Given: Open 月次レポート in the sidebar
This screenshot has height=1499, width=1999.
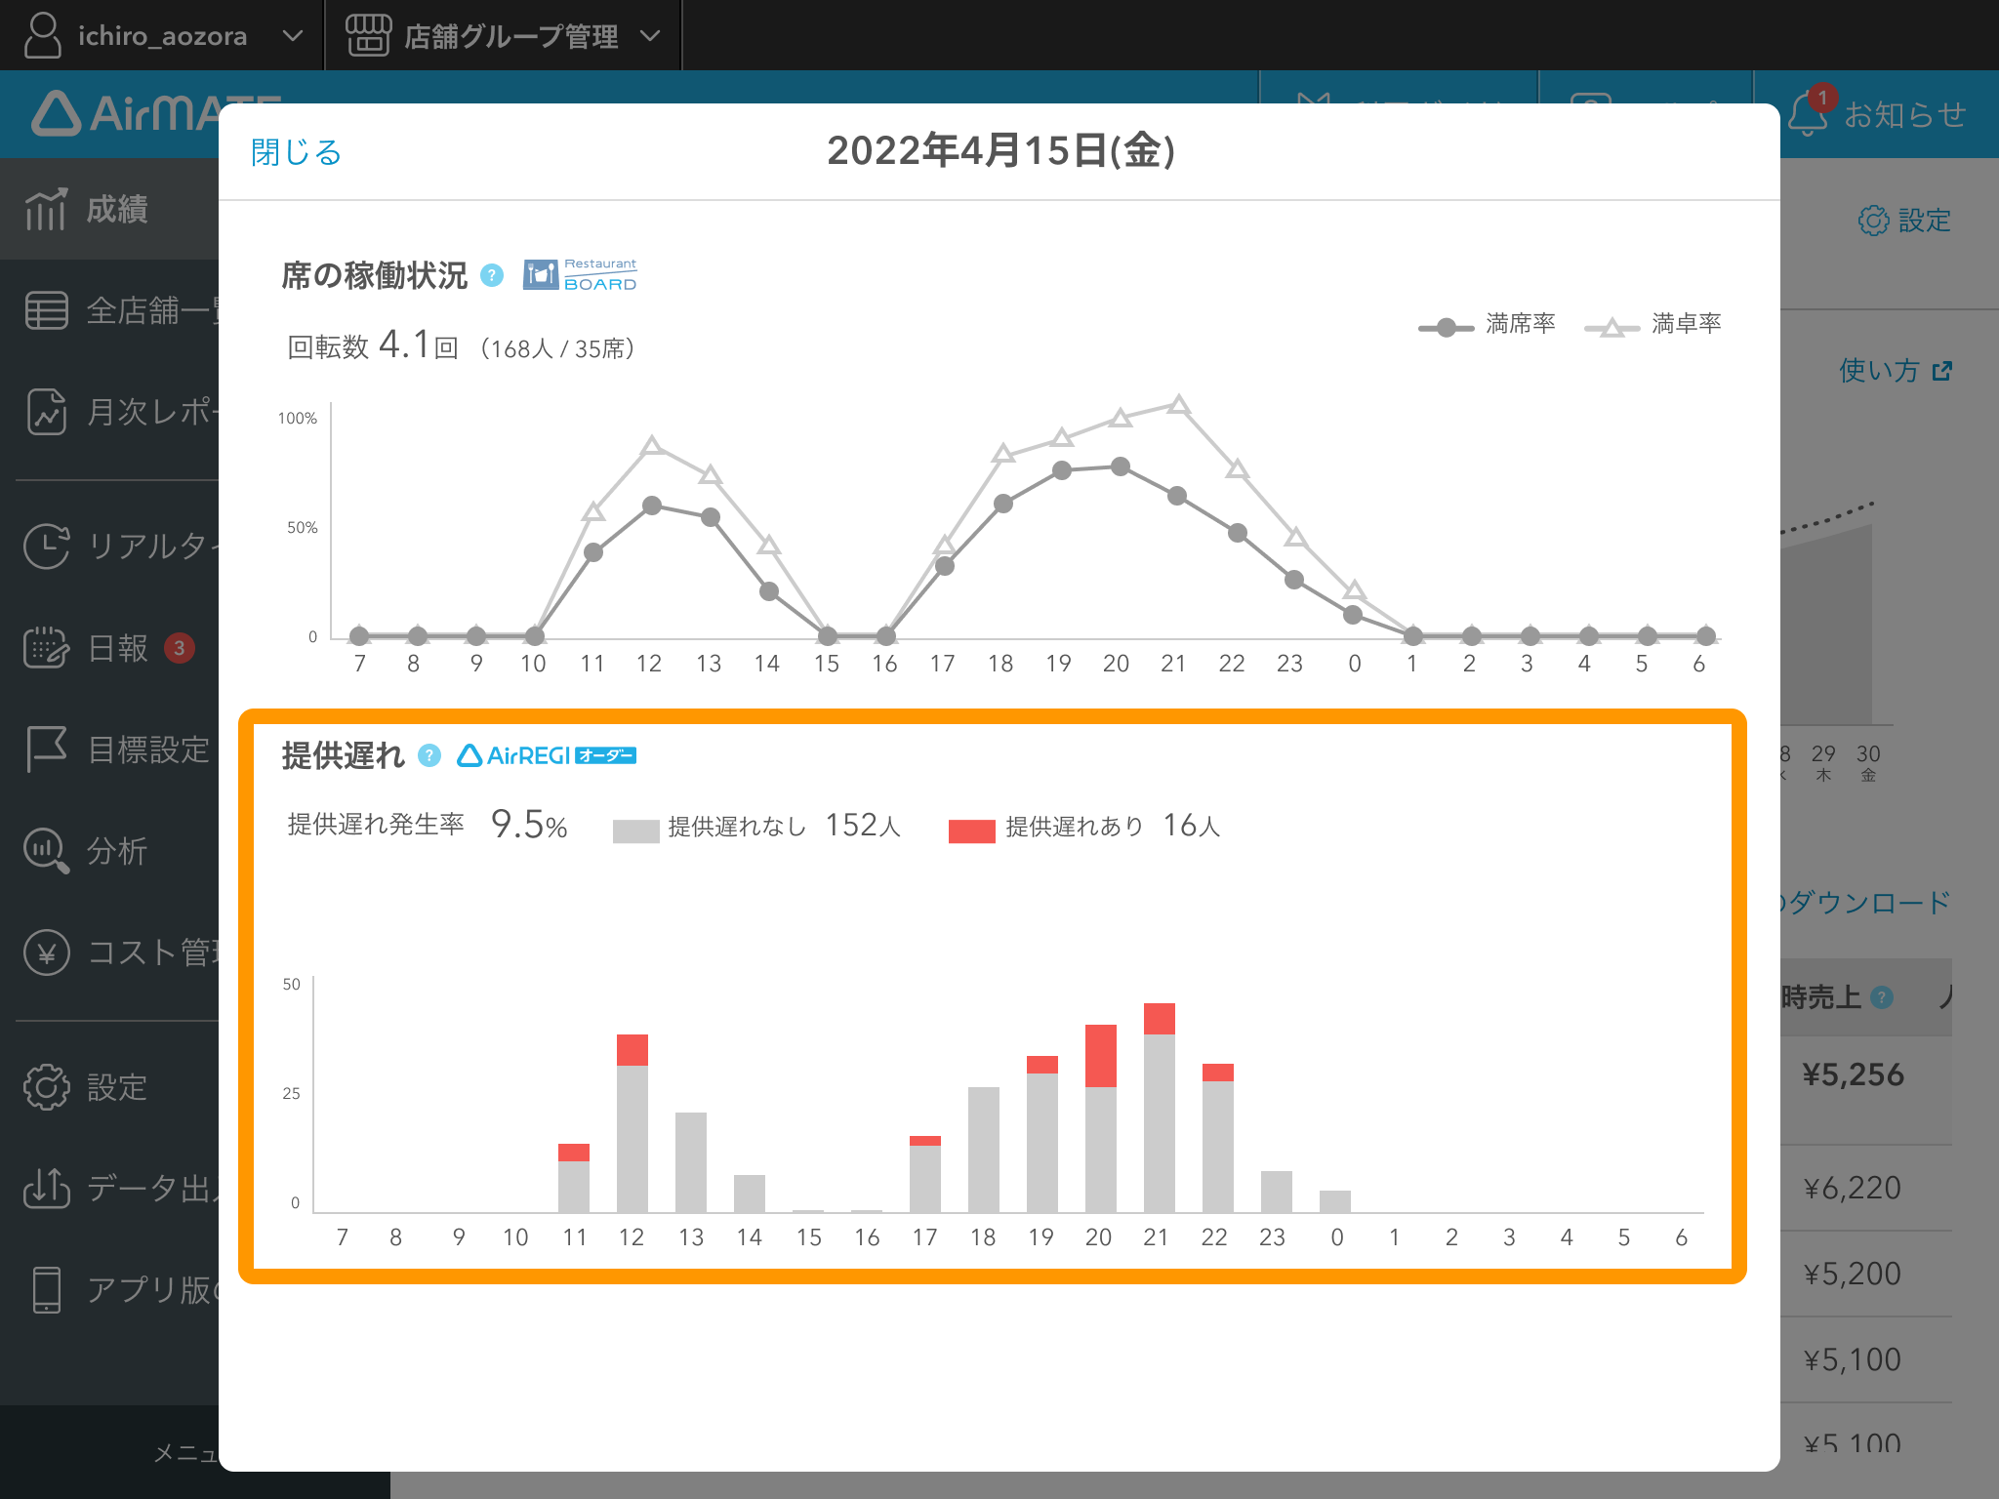Looking at the screenshot, I should pos(109,412).
